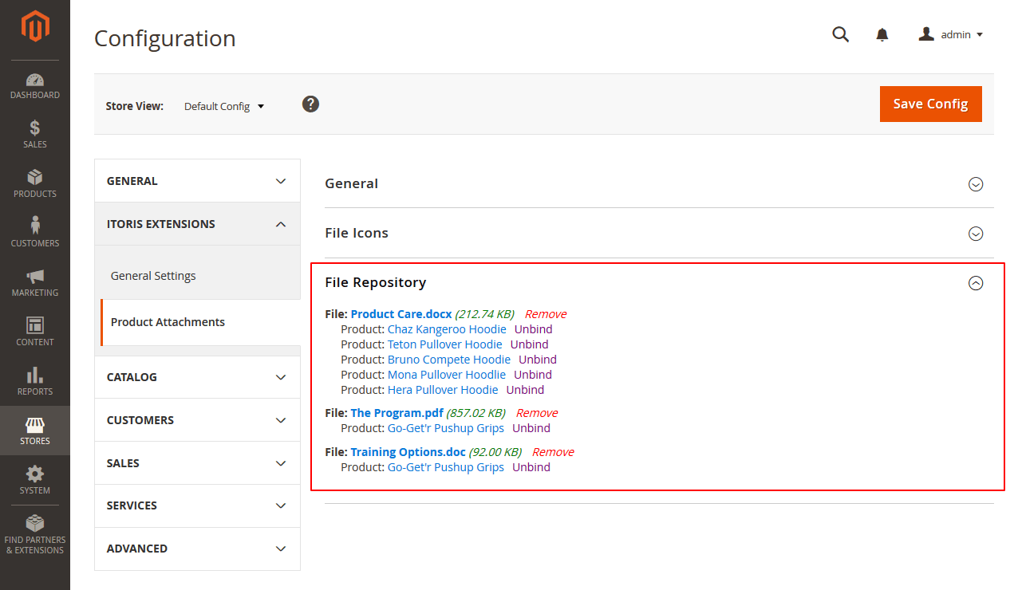Viewport: 1018px width, 590px height.
Task: Unbind Go-Get'r Pushup Grips from Training Options.doc
Action: tap(531, 467)
